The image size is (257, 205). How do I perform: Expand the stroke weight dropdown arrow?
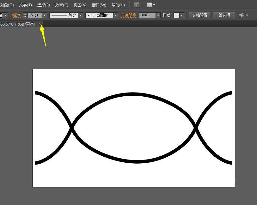pyautogui.click(x=45, y=15)
